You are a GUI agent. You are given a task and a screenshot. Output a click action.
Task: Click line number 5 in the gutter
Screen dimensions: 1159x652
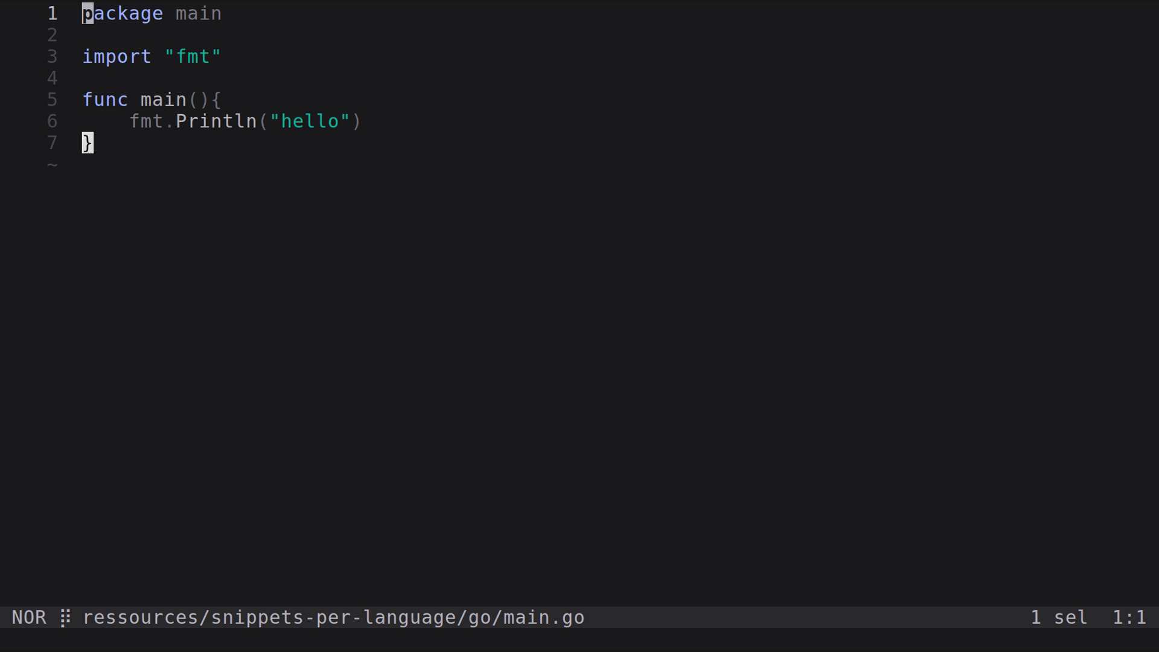tap(53, 100)
